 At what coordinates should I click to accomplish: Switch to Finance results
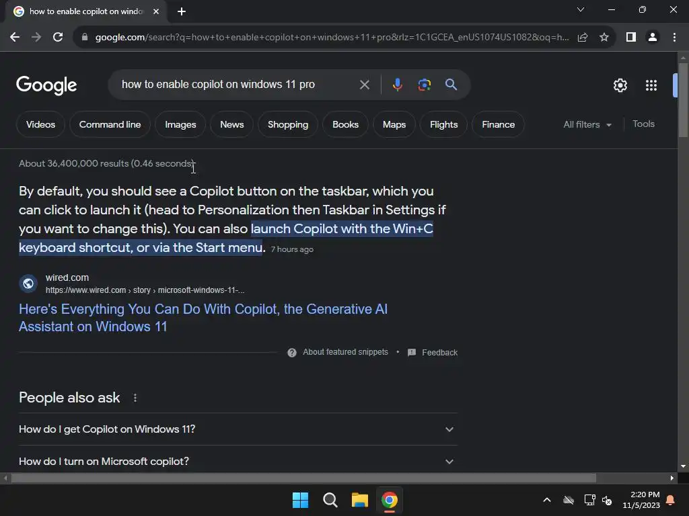click(x=498, y=124)
